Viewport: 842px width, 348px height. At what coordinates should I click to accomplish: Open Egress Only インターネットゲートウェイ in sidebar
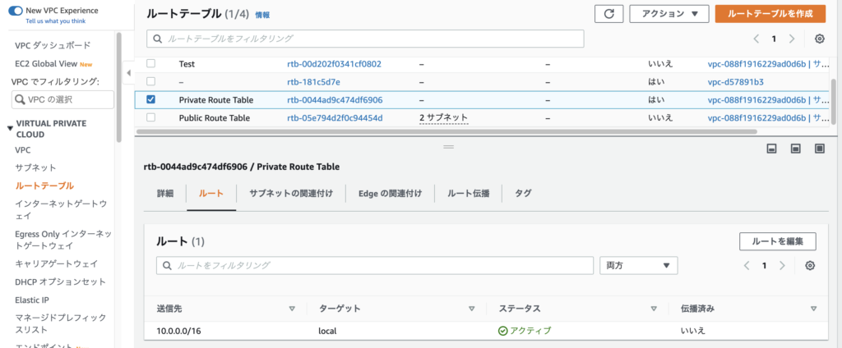pos(62,240)
